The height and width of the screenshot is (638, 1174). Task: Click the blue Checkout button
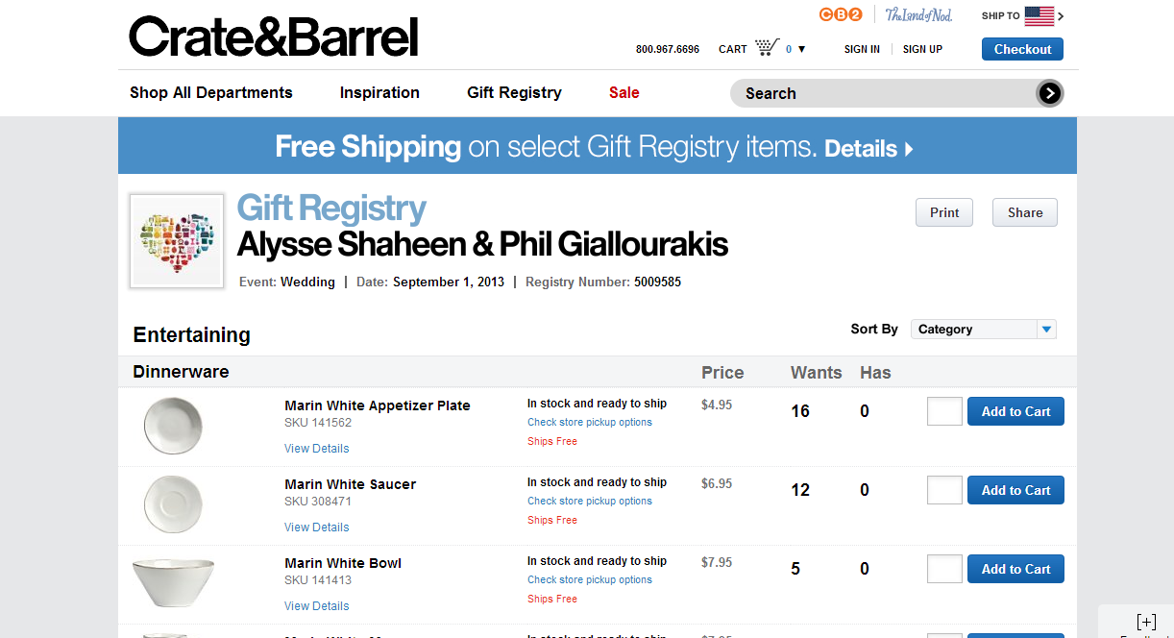click(x=1022, y=49)
